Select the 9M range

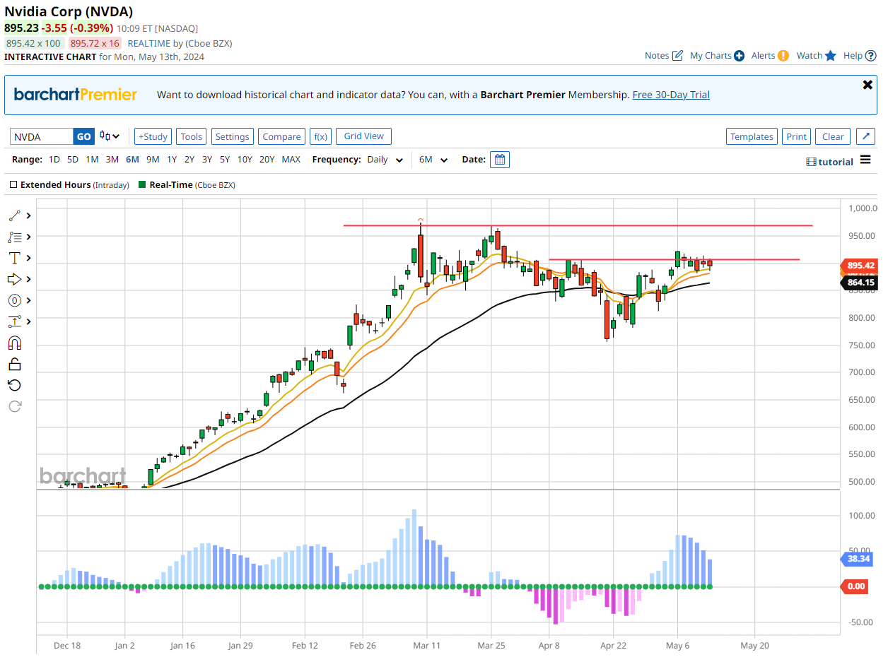pos(153,160)
